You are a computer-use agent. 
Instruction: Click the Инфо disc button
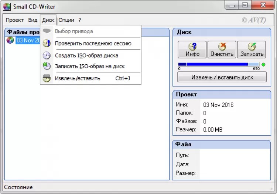192,50
